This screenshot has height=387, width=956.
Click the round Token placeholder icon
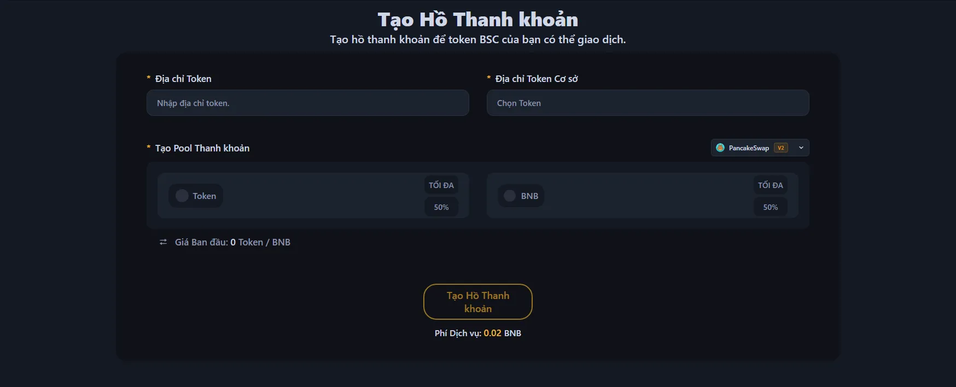(x=182, y=196)
